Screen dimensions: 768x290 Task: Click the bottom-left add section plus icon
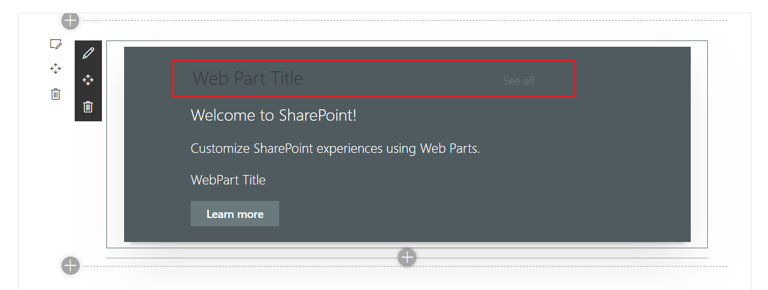click(70, 266)
